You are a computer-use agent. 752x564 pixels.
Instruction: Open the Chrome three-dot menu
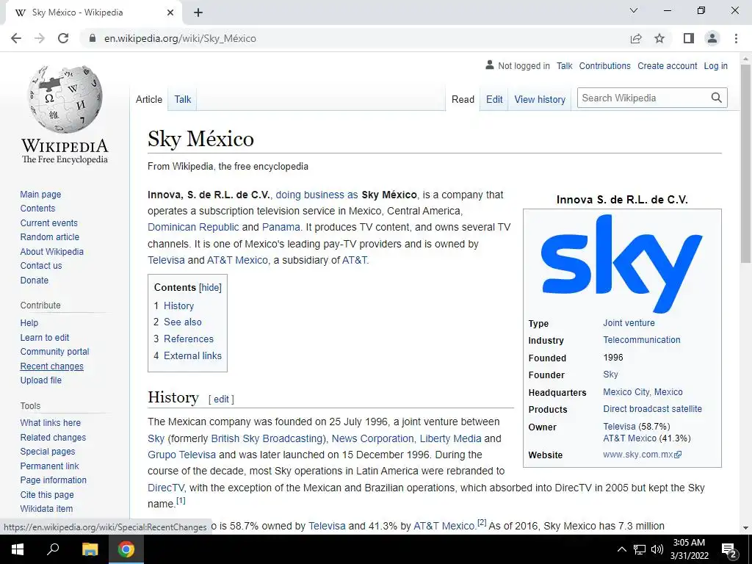(736, 38)
